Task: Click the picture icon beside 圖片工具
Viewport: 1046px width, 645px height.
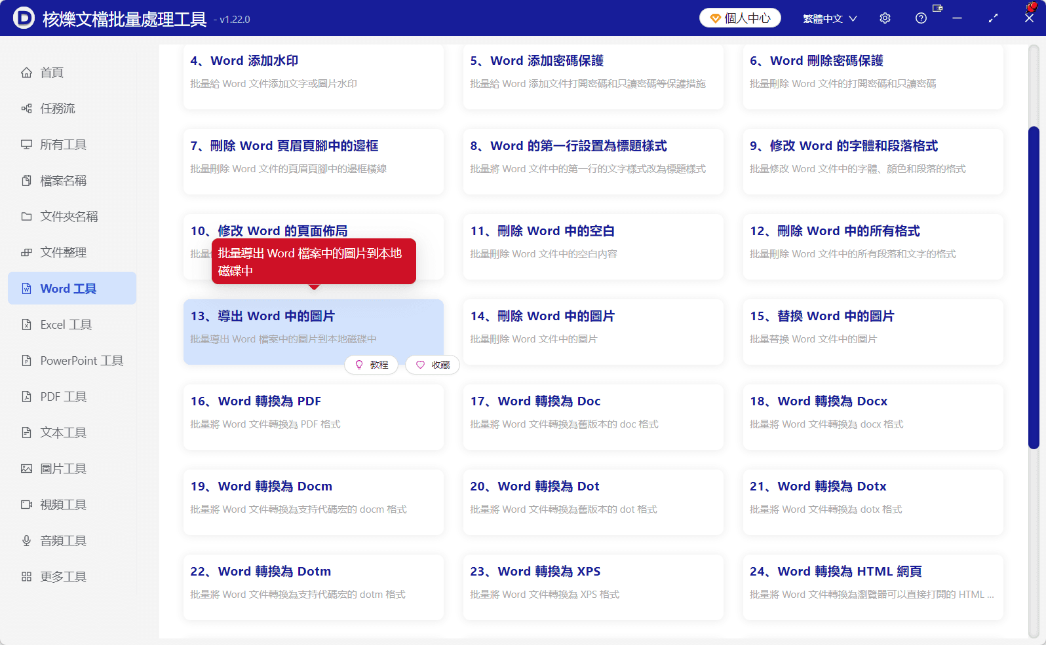Action: (26, 469)
